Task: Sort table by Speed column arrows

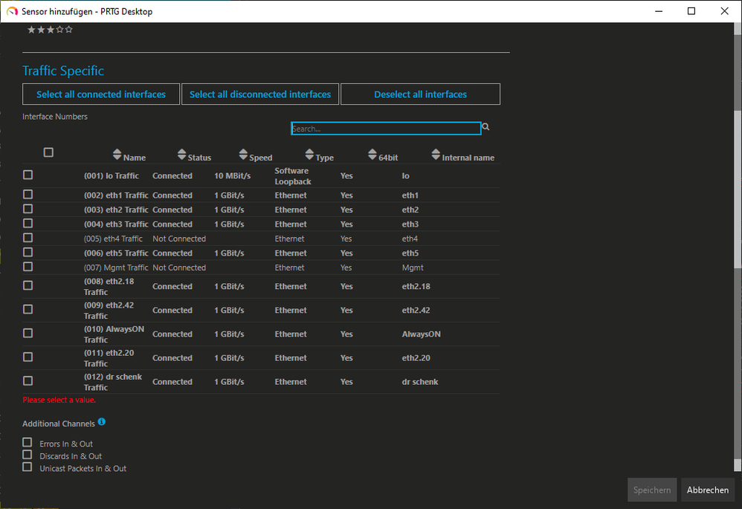Action: pos(243,155)
